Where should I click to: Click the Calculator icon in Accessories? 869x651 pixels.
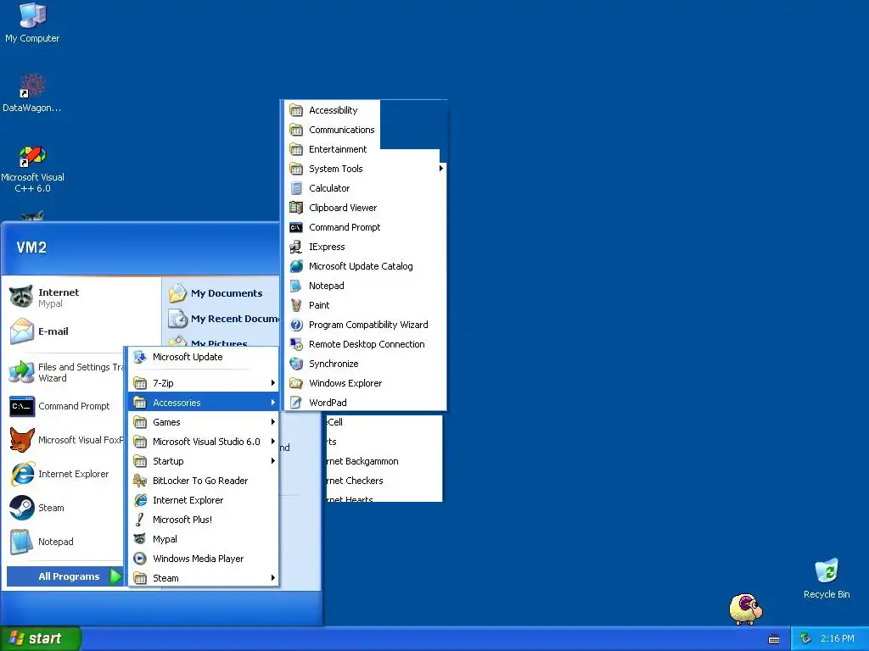click(x=296, y=188)
